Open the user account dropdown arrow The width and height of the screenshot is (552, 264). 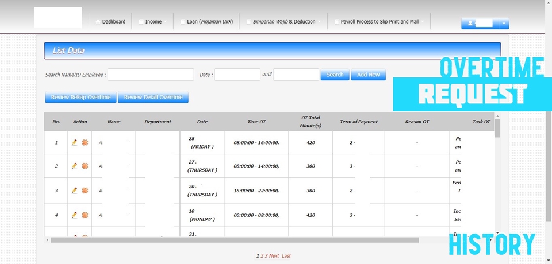pyautogui.click(x=504, y=23)
